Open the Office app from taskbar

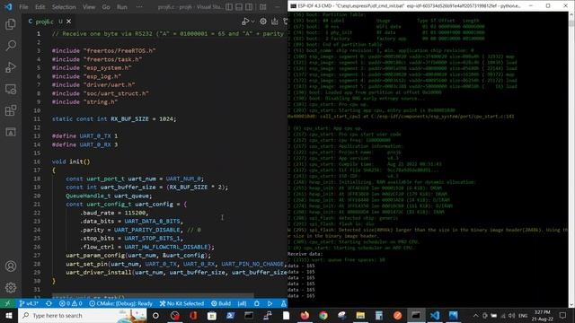tap(193, 316)
